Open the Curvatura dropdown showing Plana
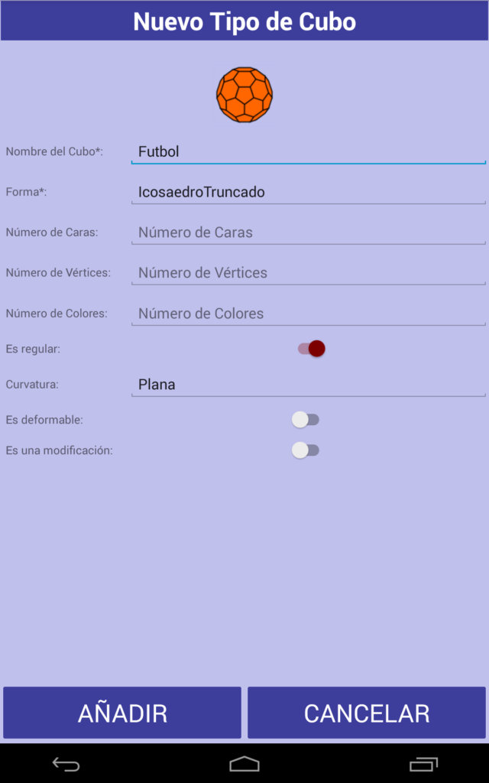The height and width of the screenshot is (783, 489). pos(308,385)
